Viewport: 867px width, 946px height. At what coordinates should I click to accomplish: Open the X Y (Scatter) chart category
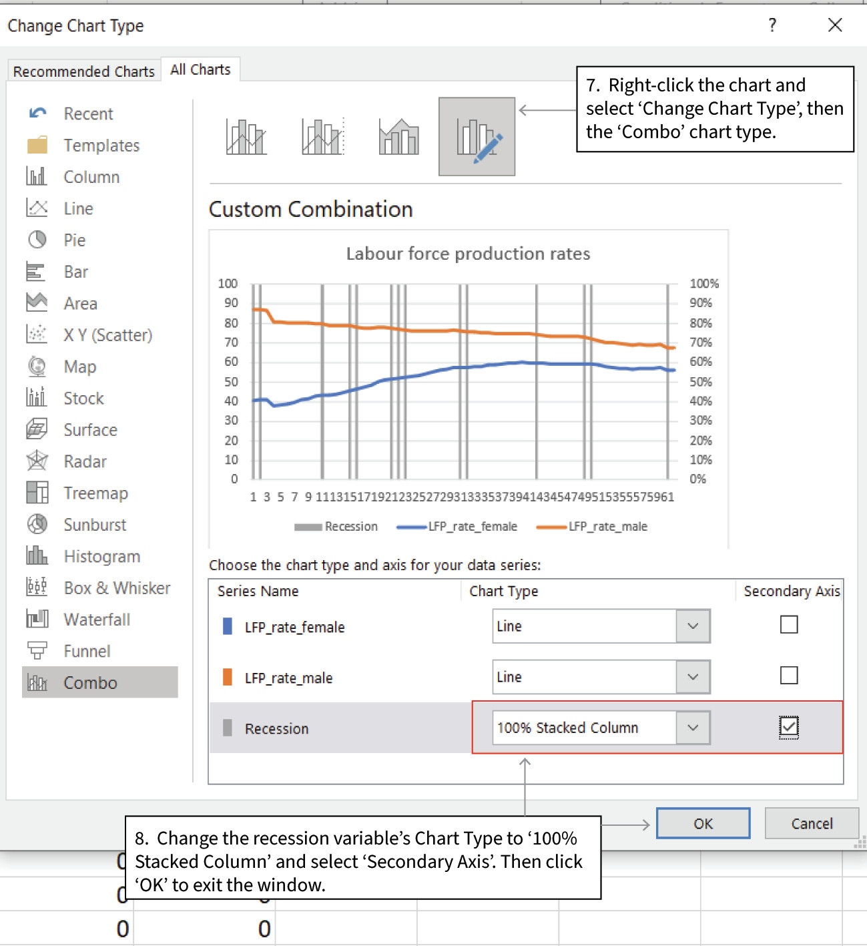[x=107, y=334]
